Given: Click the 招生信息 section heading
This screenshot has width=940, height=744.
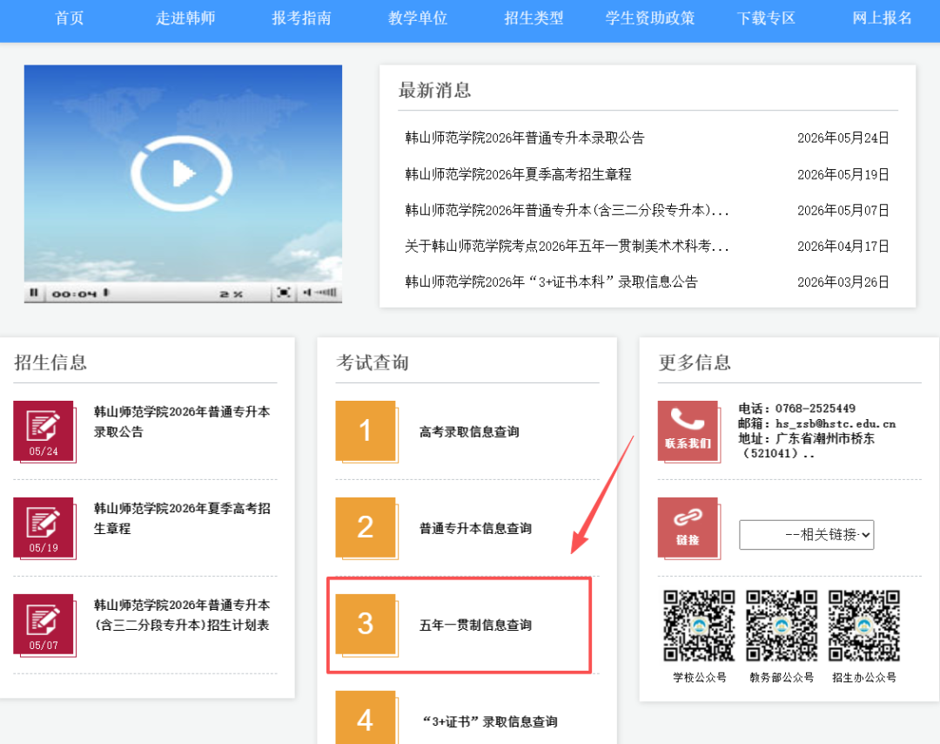Looking at the screenshot, I should (x=50, y=362).
